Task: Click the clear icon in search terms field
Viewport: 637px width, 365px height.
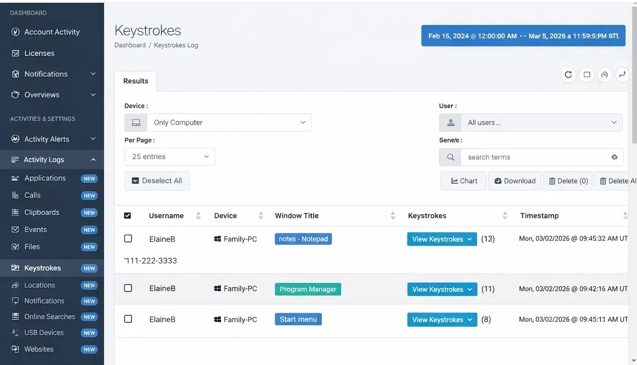Action: [614, 157]
